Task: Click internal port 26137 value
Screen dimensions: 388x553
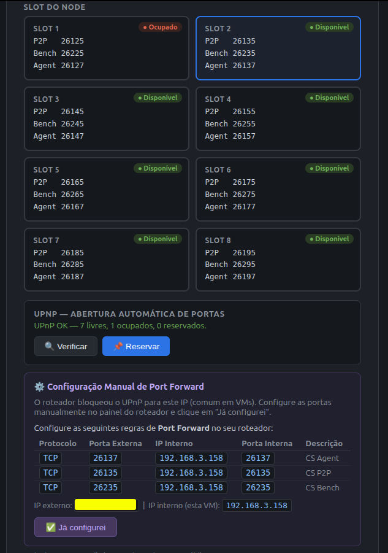Action: tap(257, 458)
